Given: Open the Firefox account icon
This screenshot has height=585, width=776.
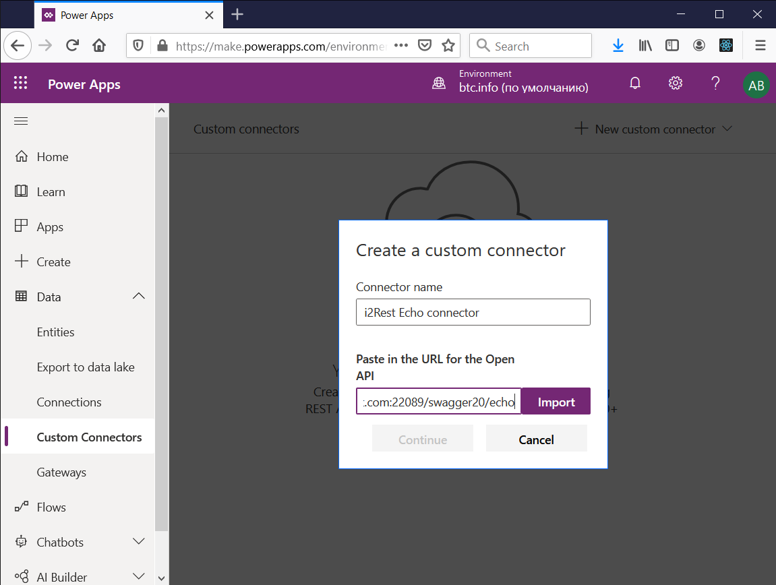Looking at the screenshot, I should [698, 46].
